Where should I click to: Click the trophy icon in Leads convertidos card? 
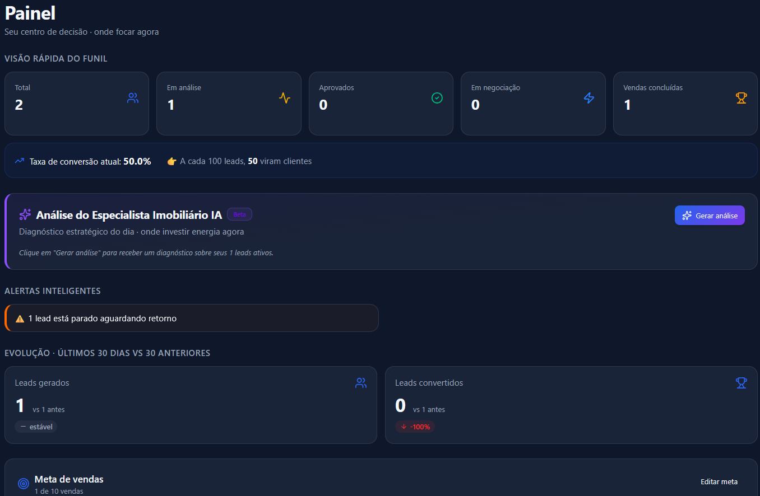pyautogui.click(x=742, y=383)
